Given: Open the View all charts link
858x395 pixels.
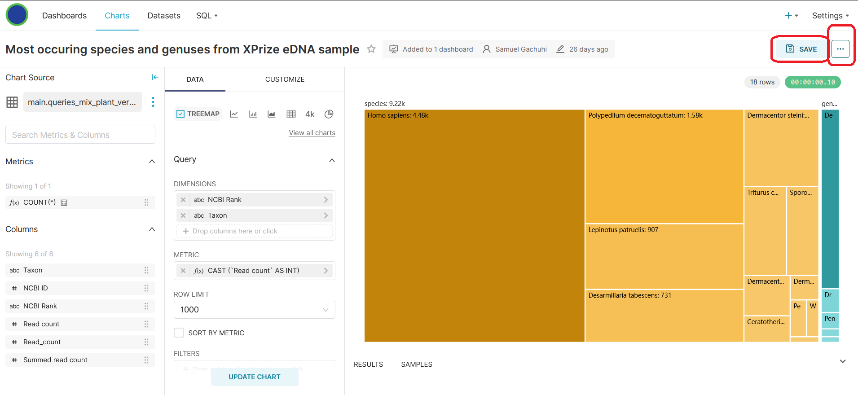Looking at the screenshot, I should click(312, 133).
